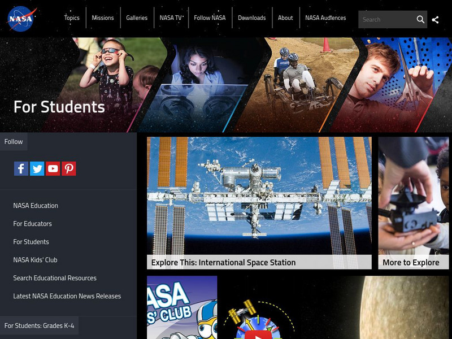This screenshot has height=339, width=452.
Task: Open the Missions menu
Action: click(x=103, y=18)
